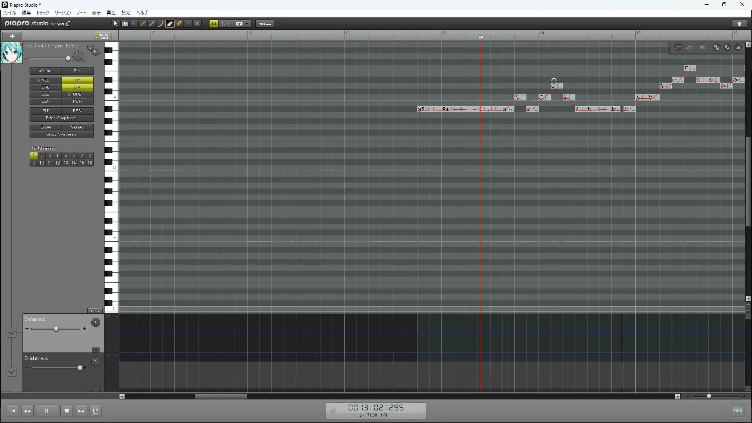Open the トラック menu
The height and width of the screenshot is (423, 752).
point(43,13)
